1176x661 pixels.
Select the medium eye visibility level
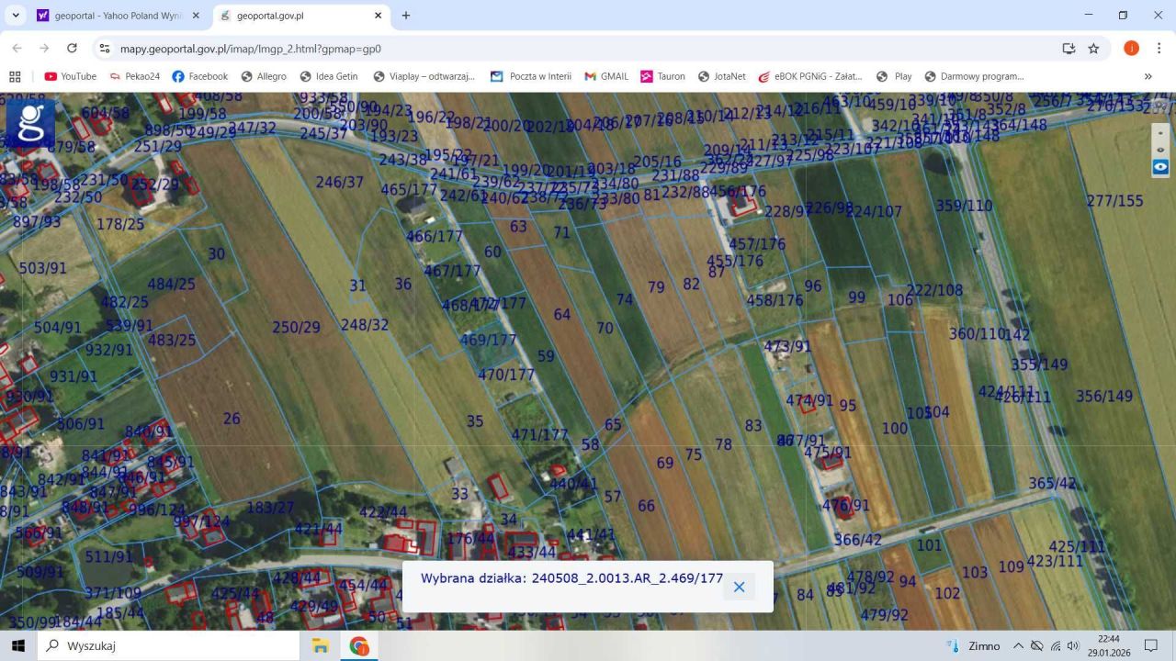pyautogui.click(x=1160, y=149)
